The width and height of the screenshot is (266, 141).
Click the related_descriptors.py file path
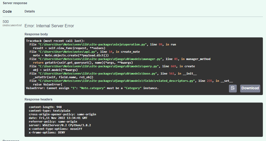116,81
